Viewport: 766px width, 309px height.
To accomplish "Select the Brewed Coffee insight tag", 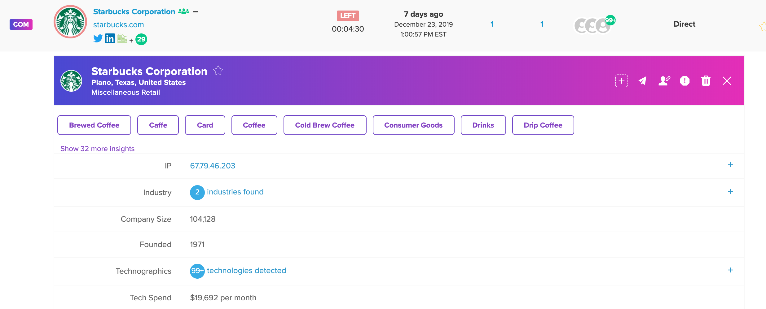I will 94,125.
